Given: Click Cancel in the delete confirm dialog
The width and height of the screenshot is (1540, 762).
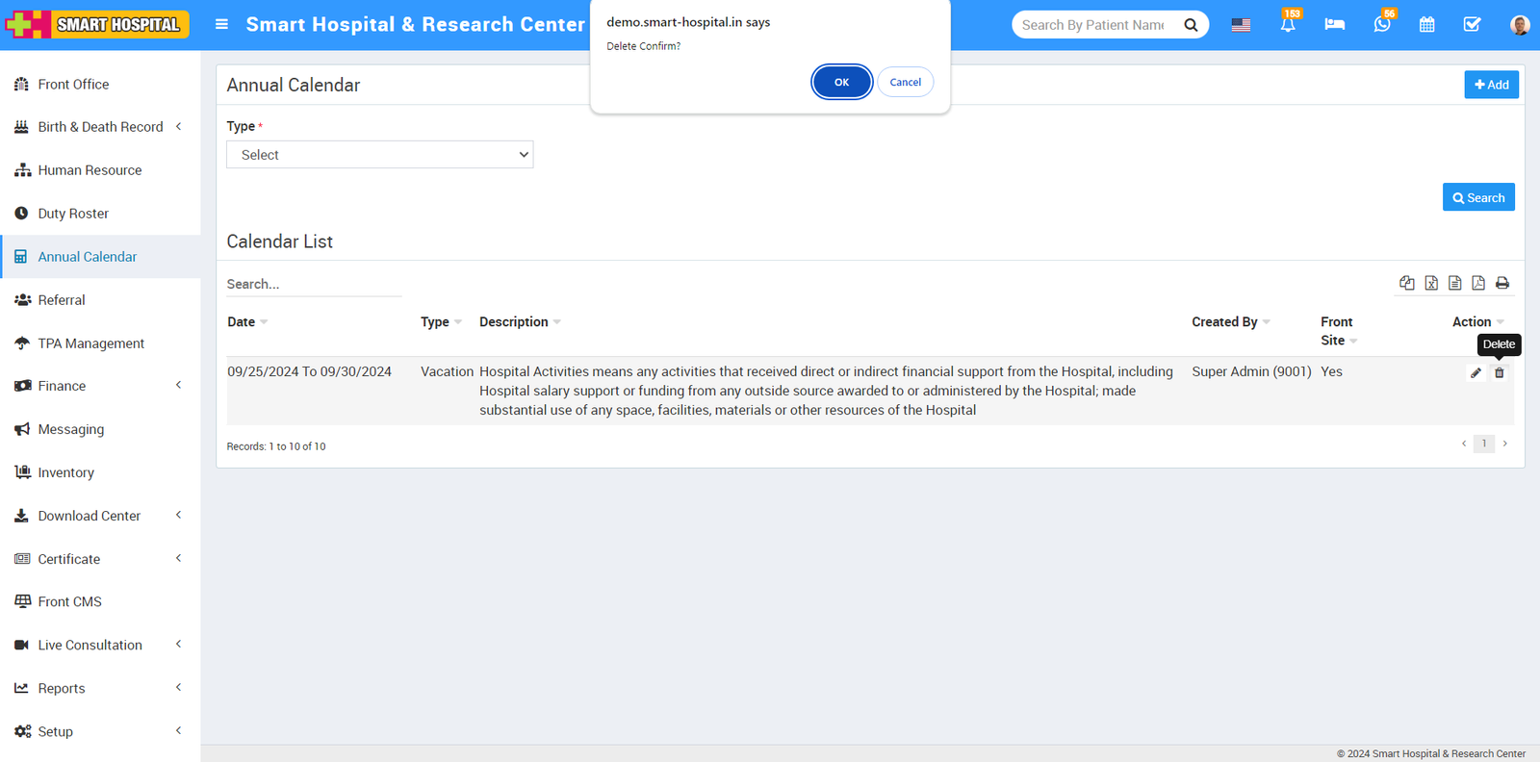Looking at the screenshot, I should coord(905,83).
